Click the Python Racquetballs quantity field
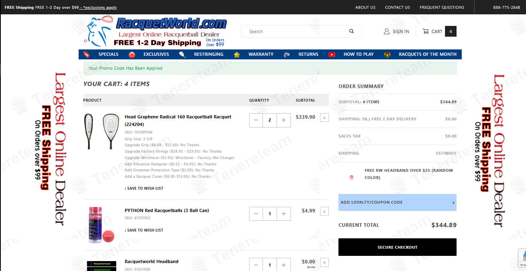 270,214
